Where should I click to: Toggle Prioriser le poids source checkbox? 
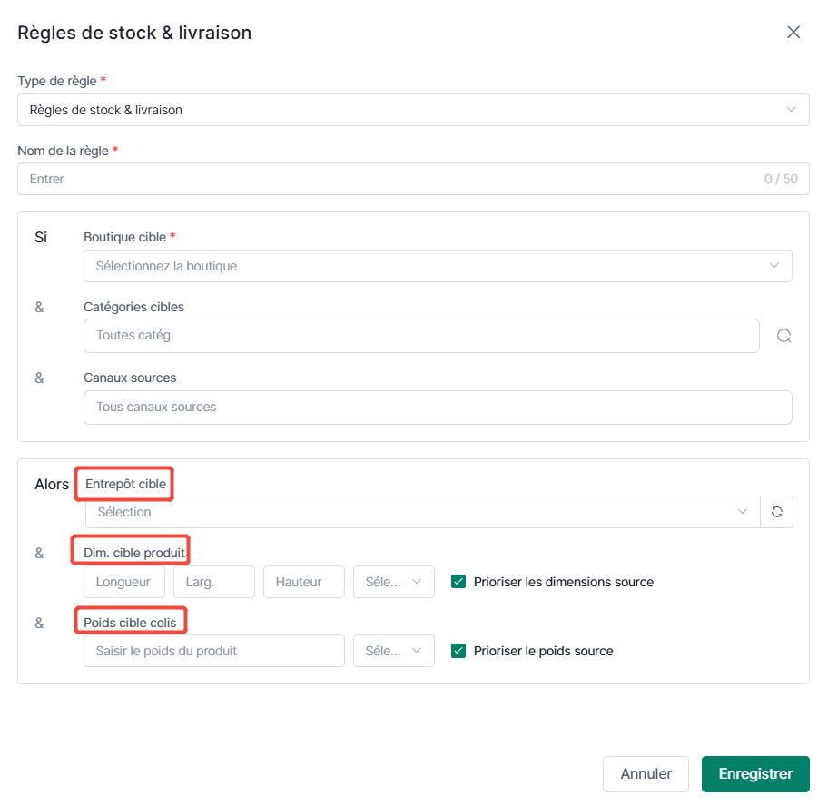coord(458,651)
